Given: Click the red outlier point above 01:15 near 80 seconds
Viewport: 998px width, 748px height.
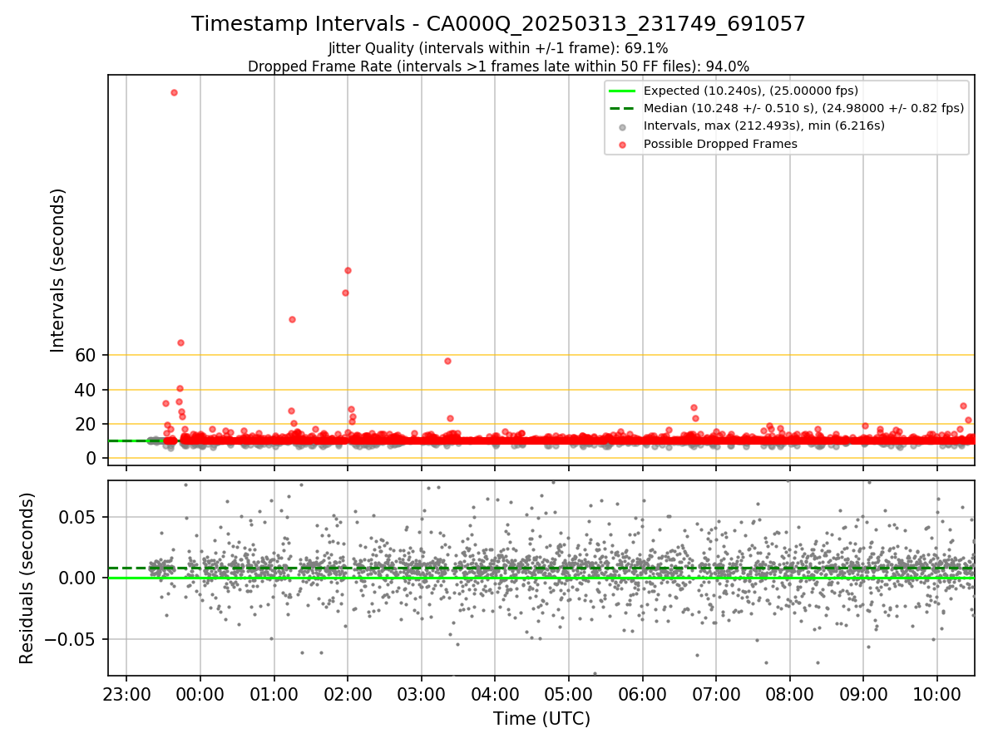Looking at the screenshot, I should click(292, 319).
